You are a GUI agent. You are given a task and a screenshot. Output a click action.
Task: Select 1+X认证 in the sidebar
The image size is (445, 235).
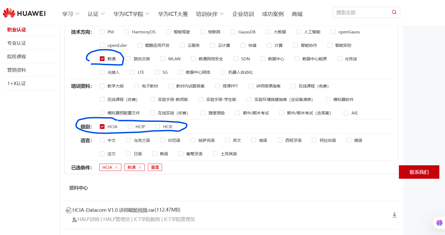pos(17,83)
